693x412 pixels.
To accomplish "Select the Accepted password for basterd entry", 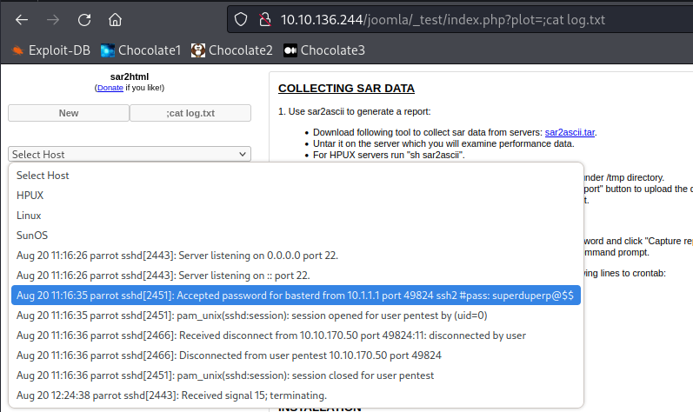I will [297, 296].
